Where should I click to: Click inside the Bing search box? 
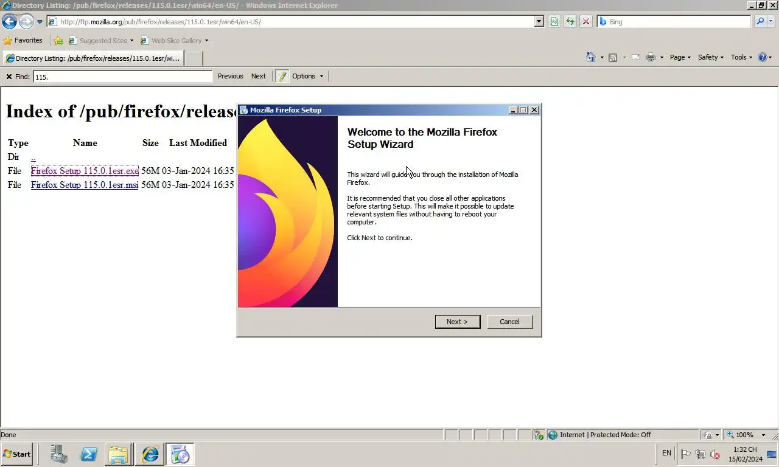click(674, 21)
